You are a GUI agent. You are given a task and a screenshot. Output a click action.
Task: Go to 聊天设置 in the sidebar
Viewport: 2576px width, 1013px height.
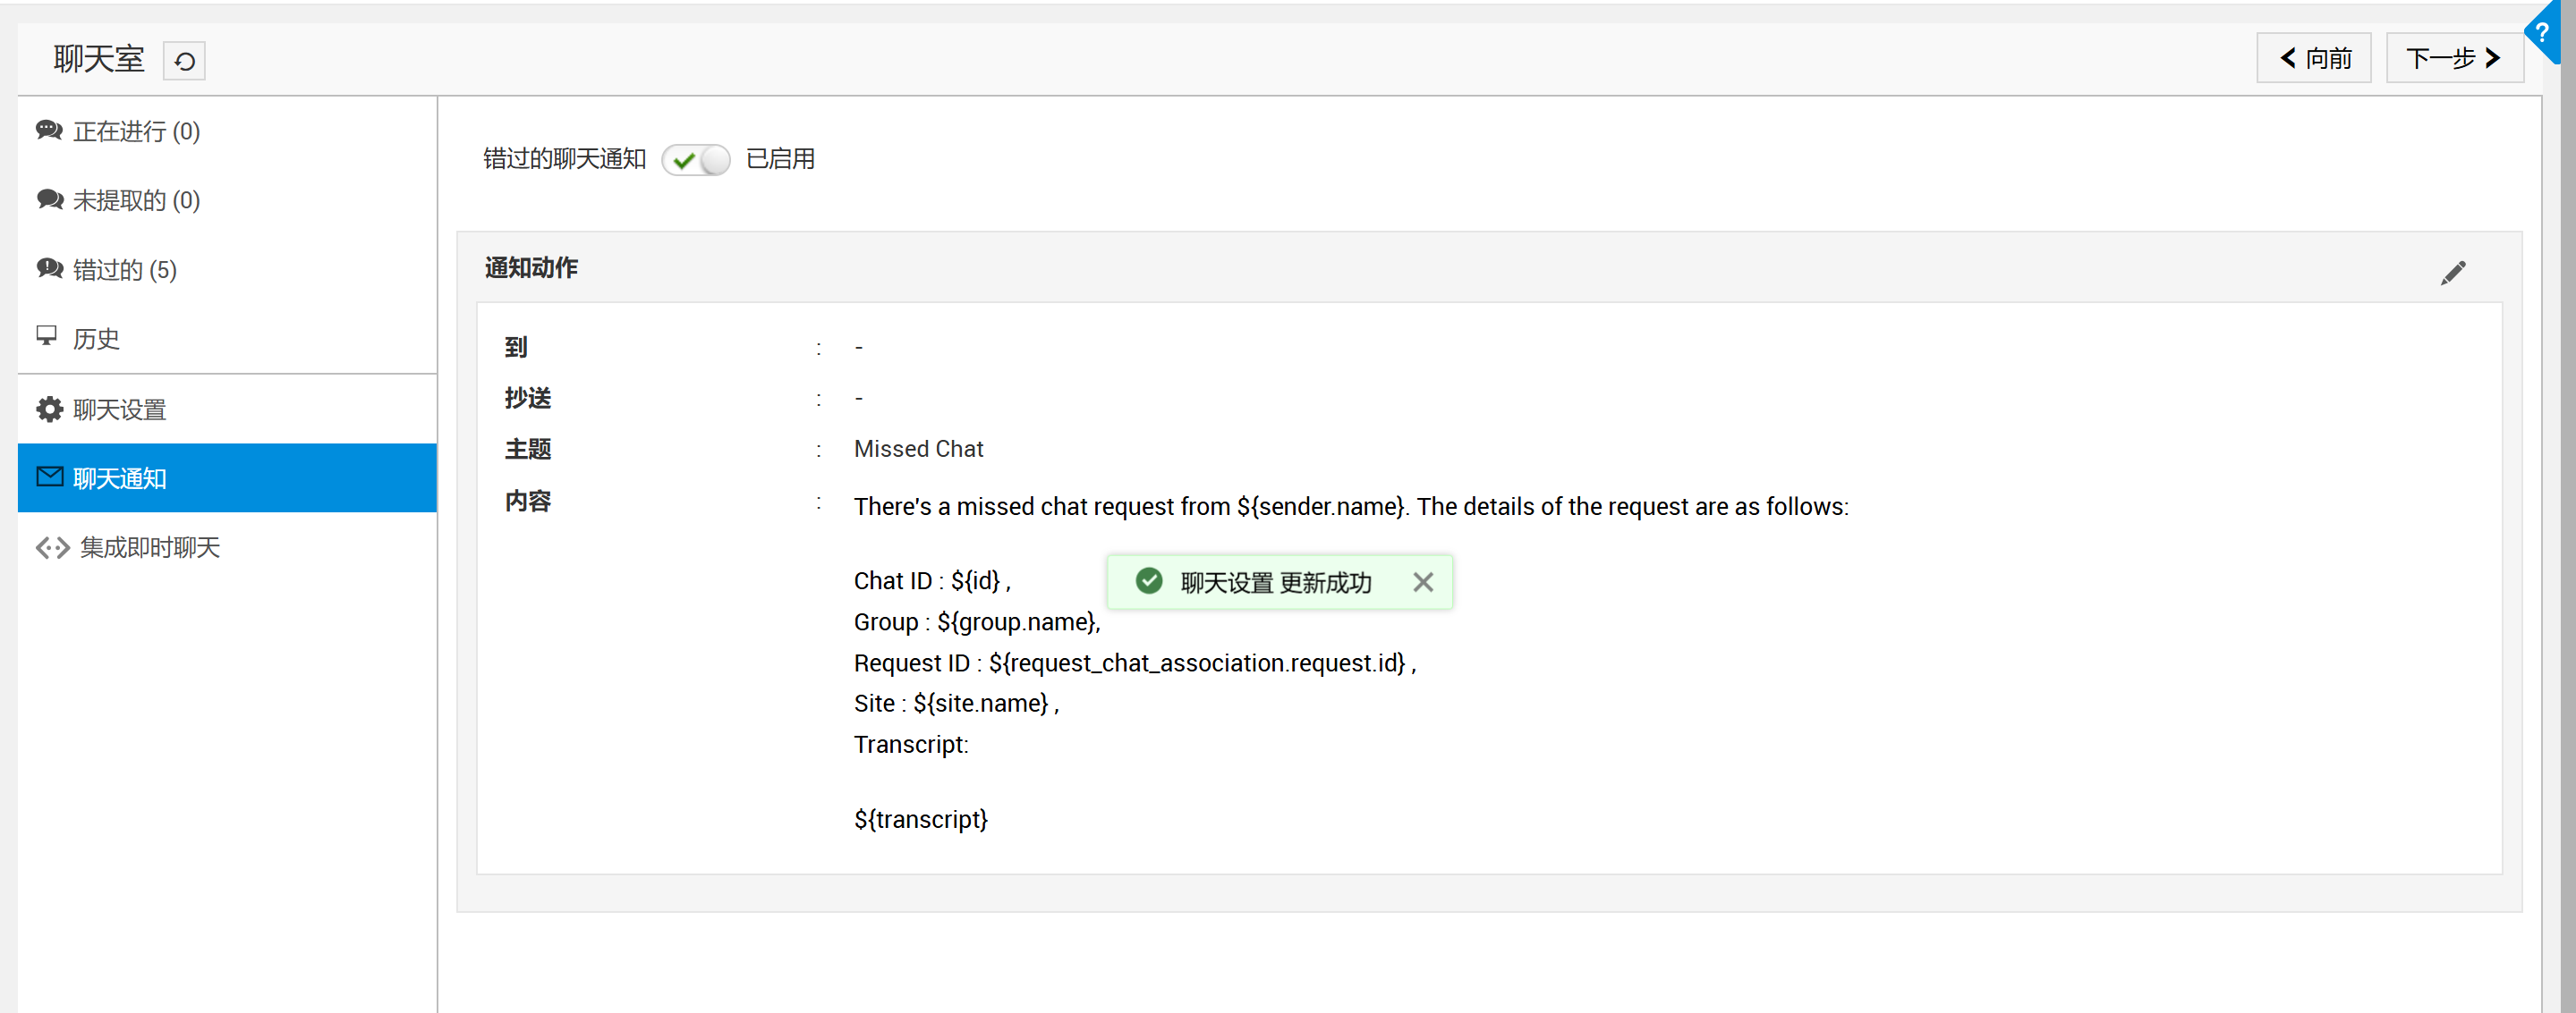[x=119, y=409]
